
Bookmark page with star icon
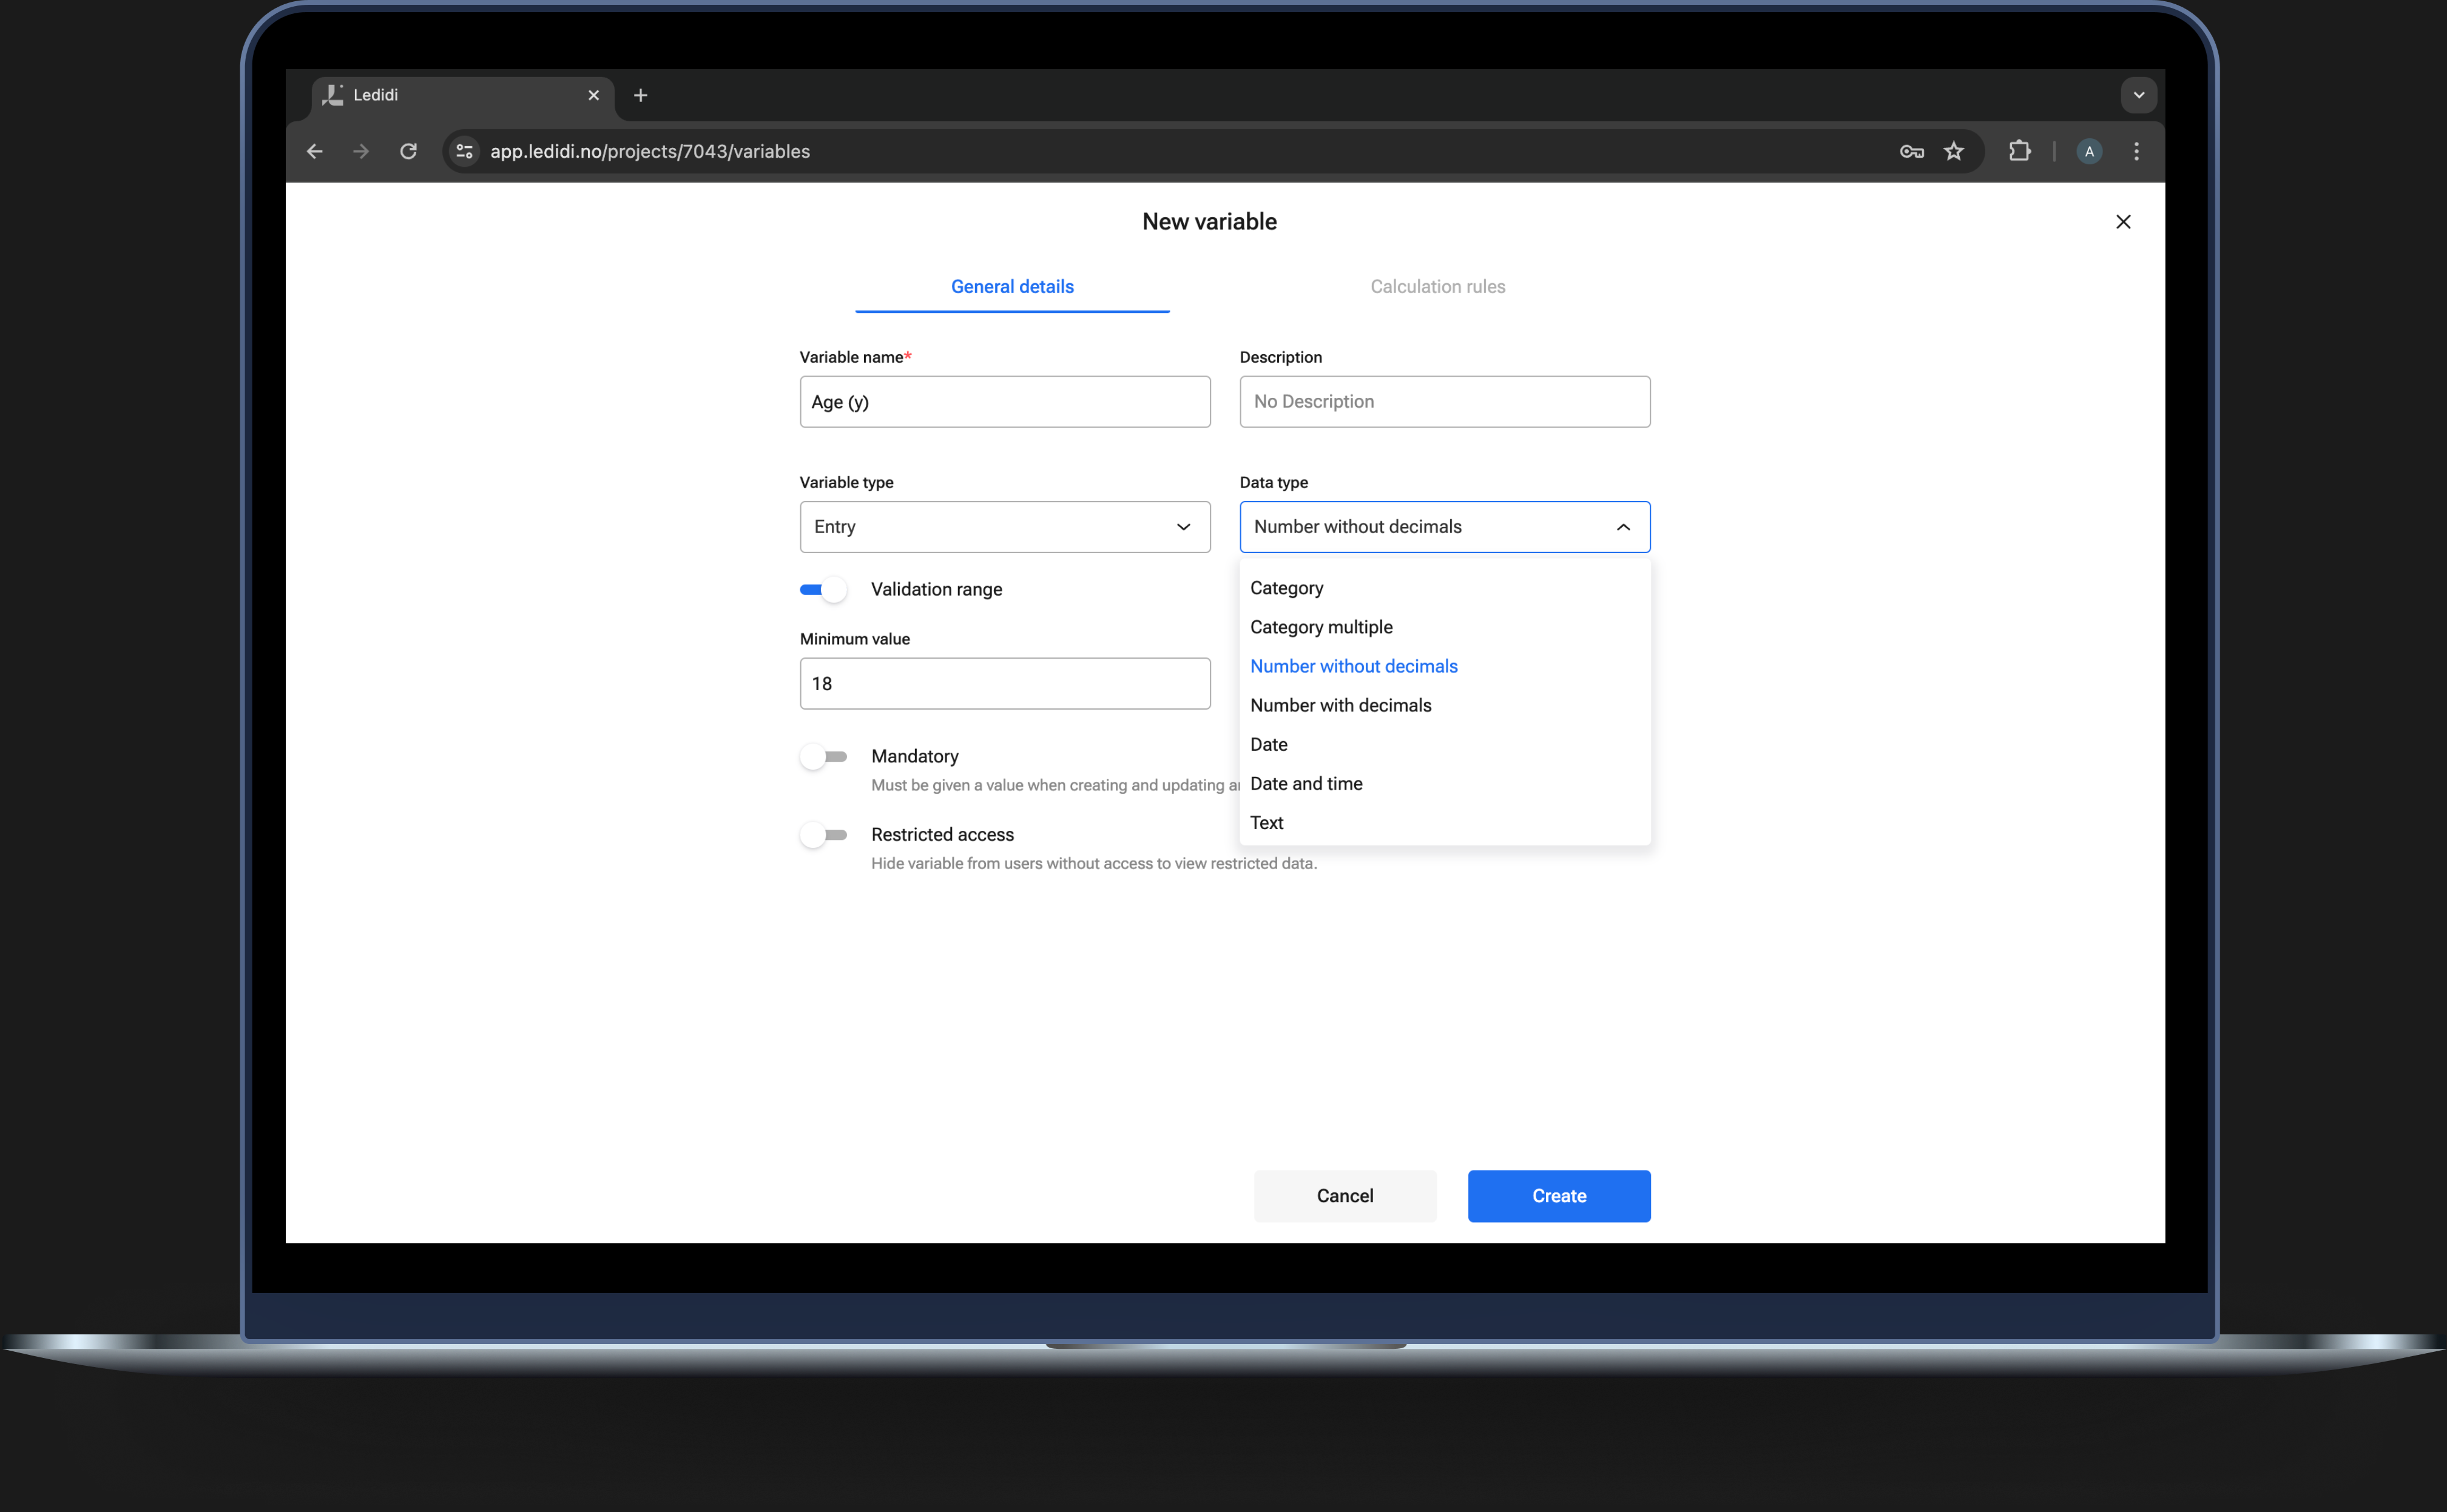tap(1953, 151)
